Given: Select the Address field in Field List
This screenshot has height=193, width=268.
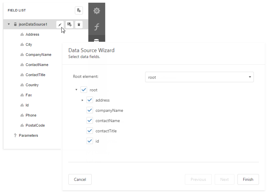Looking at the screenshot, I should coord(32,34).
